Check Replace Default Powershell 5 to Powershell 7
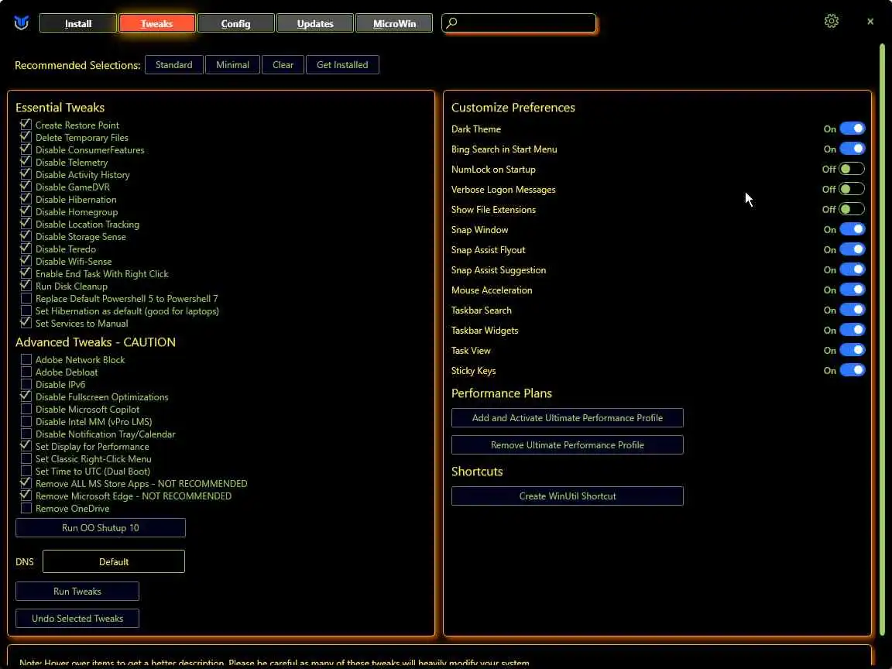Image resolution: width=892 pixels, height=669 pixels. tap(26, 299)
